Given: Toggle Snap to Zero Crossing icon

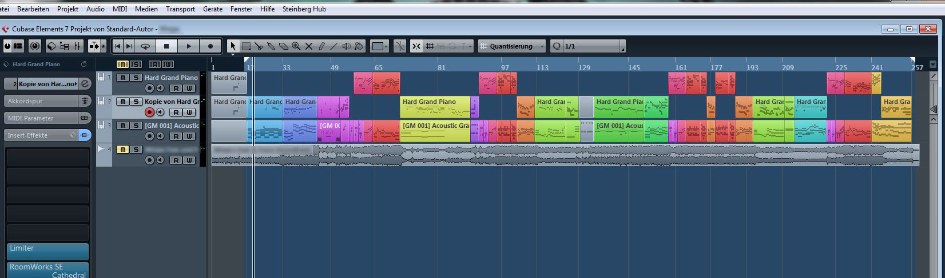Looking at the screenshot, I should [x=400, y=46].
